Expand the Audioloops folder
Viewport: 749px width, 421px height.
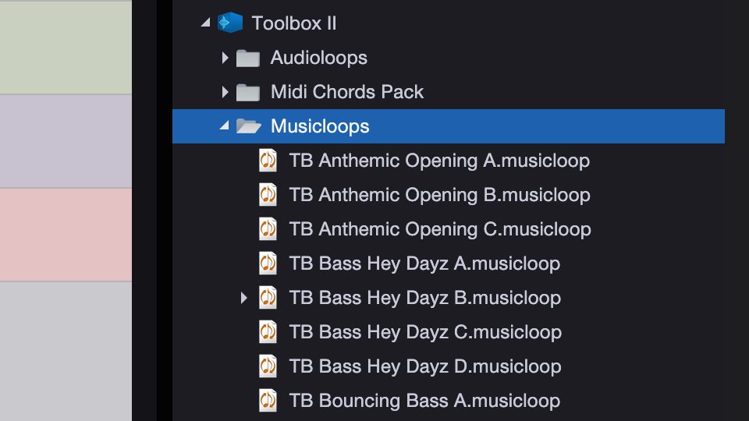coord(225,58)
